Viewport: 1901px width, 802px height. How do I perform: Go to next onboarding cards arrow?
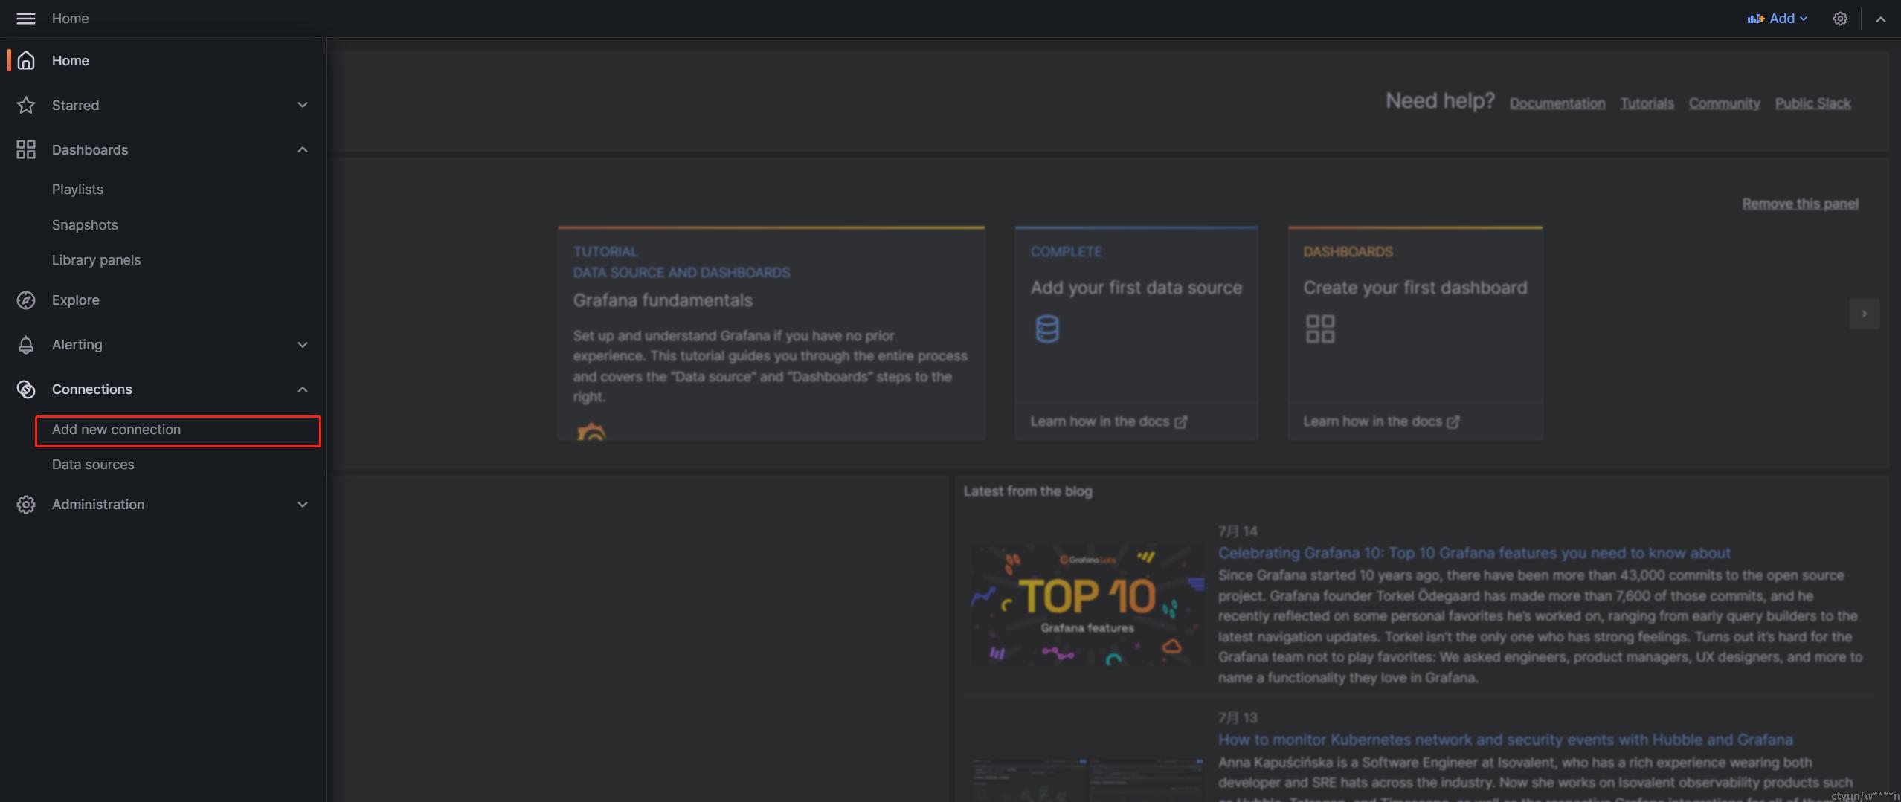click(x=1864, y=314)
